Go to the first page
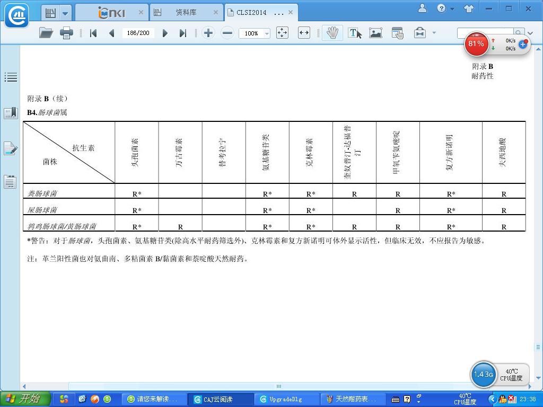This screenshot has height=407, width=543. pos(93,33)
